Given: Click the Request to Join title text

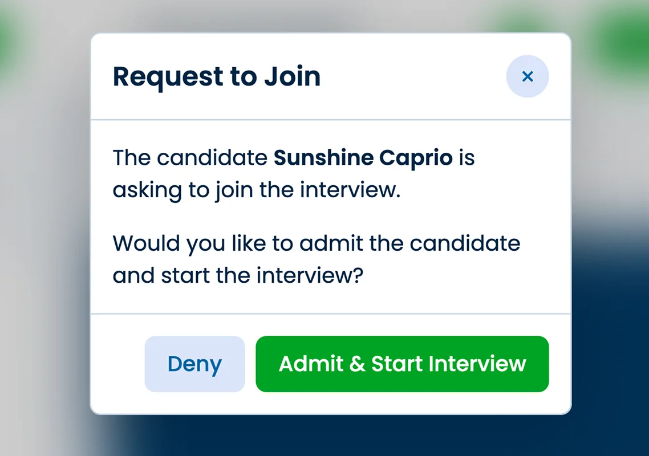Looking at the screenshot, I should point(217,76).
